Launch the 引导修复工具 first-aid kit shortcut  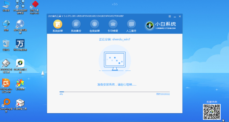click(20, 105)
